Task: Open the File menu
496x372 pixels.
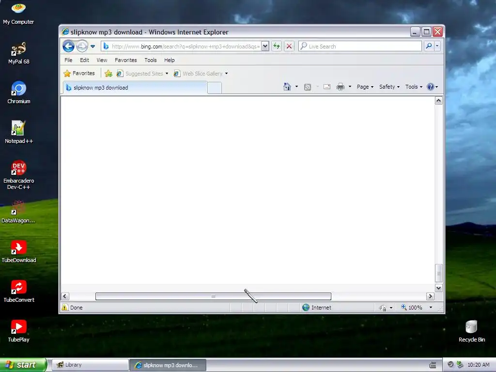Action: point(68,60)
